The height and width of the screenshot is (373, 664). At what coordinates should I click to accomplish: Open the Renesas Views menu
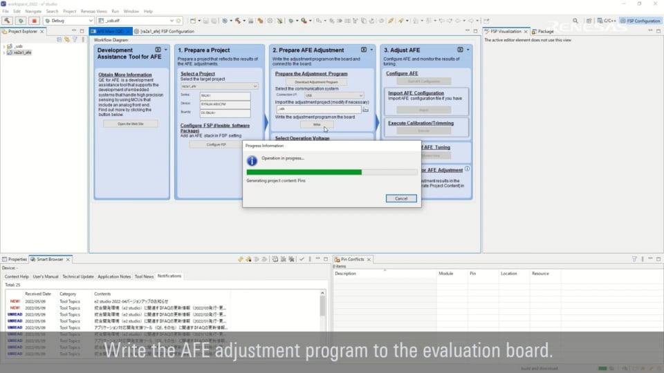(95, 11)
